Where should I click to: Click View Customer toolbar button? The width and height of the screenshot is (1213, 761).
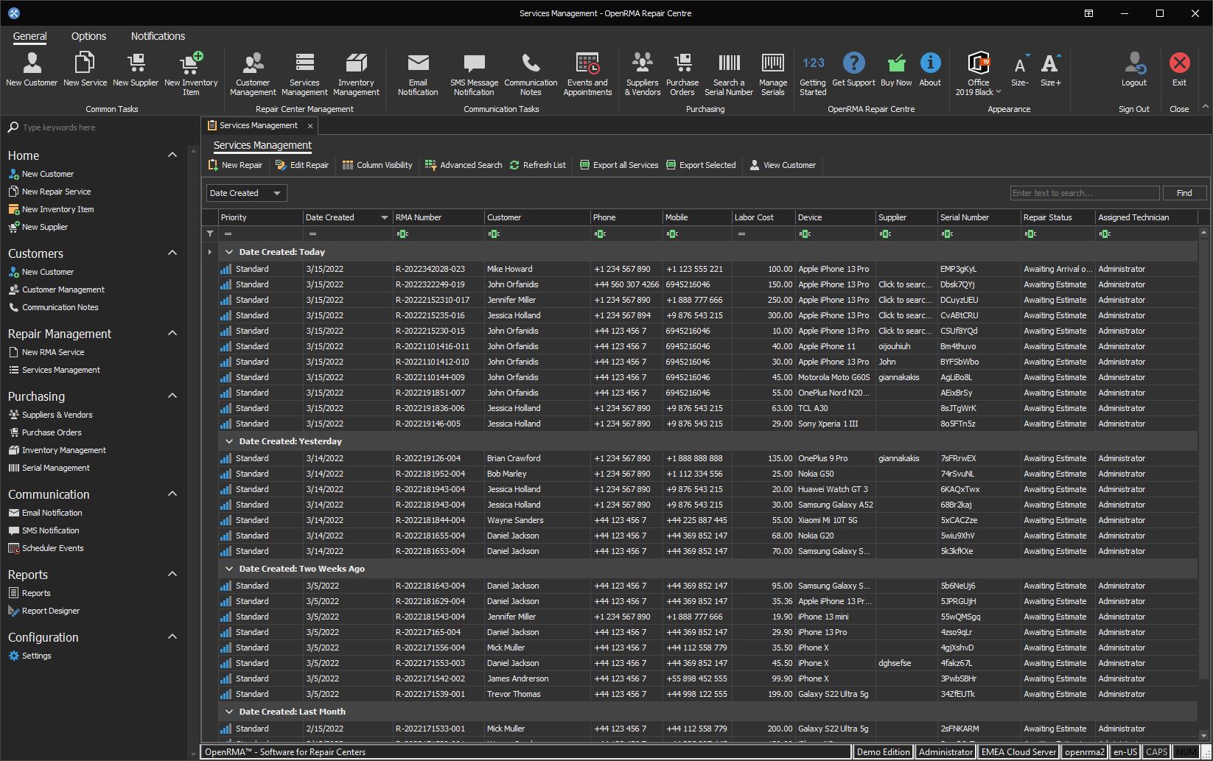(783, 165)
